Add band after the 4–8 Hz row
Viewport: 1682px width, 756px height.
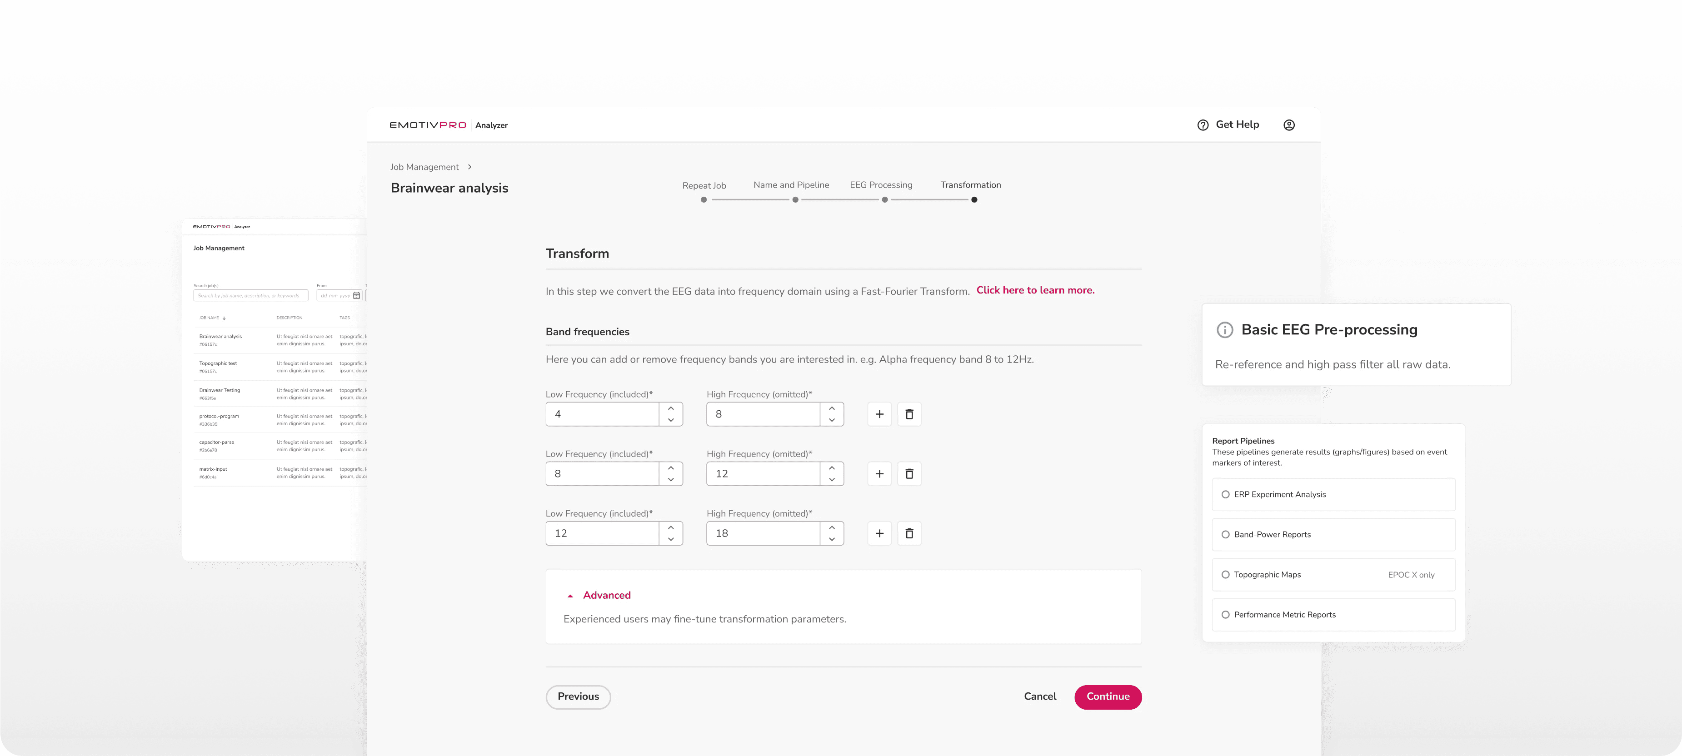pyautogui.click(x=879, y=414)
